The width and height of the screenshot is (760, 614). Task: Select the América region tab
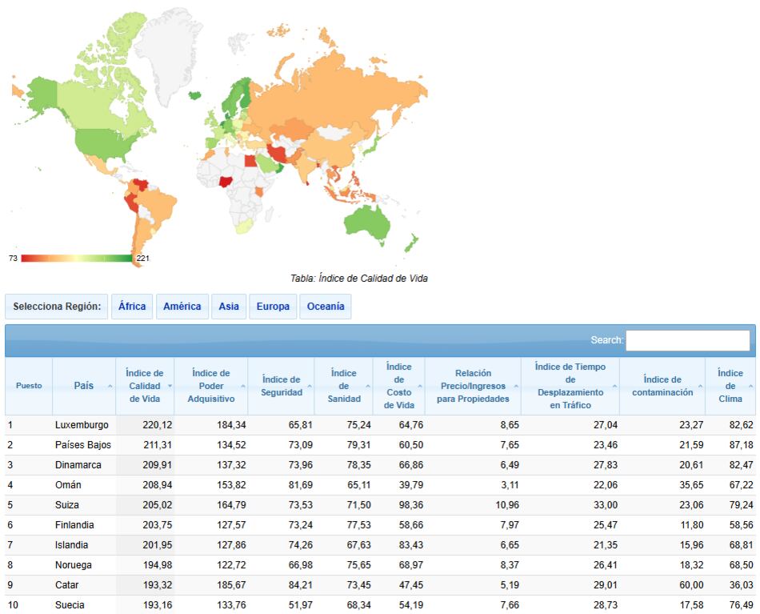click(182, 307)
